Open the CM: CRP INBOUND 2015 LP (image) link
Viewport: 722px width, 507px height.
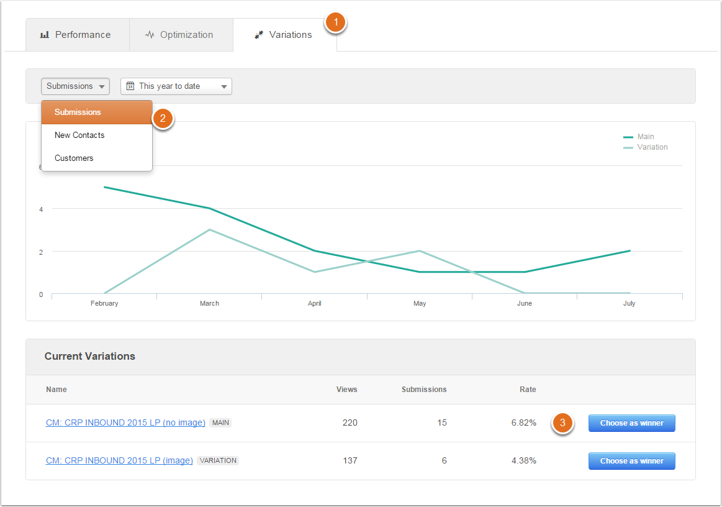[119, 460]
